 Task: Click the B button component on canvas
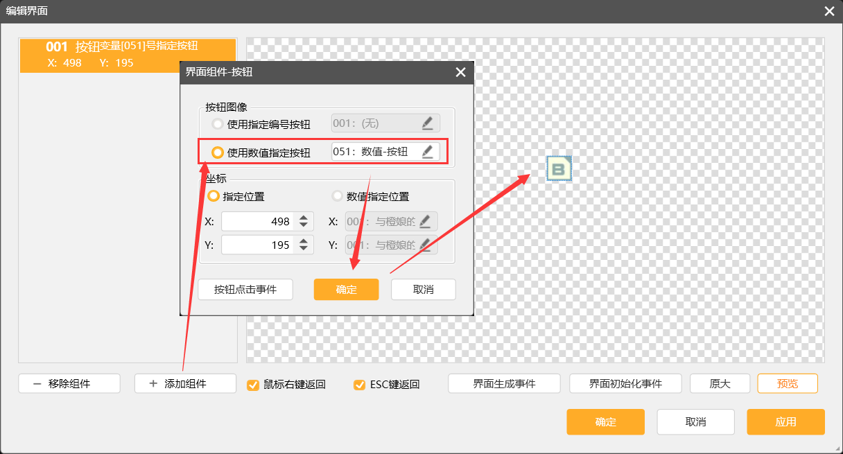coord(559,169)
